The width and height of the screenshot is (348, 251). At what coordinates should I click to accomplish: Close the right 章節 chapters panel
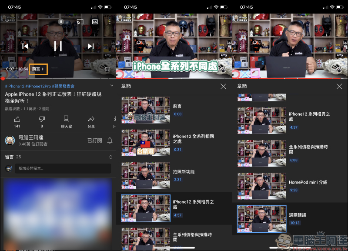click(x=339, y=86)
